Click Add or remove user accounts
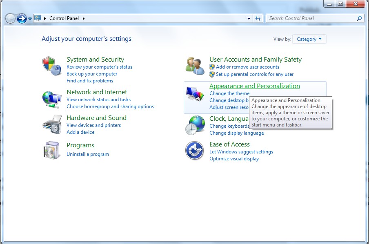 248,67
